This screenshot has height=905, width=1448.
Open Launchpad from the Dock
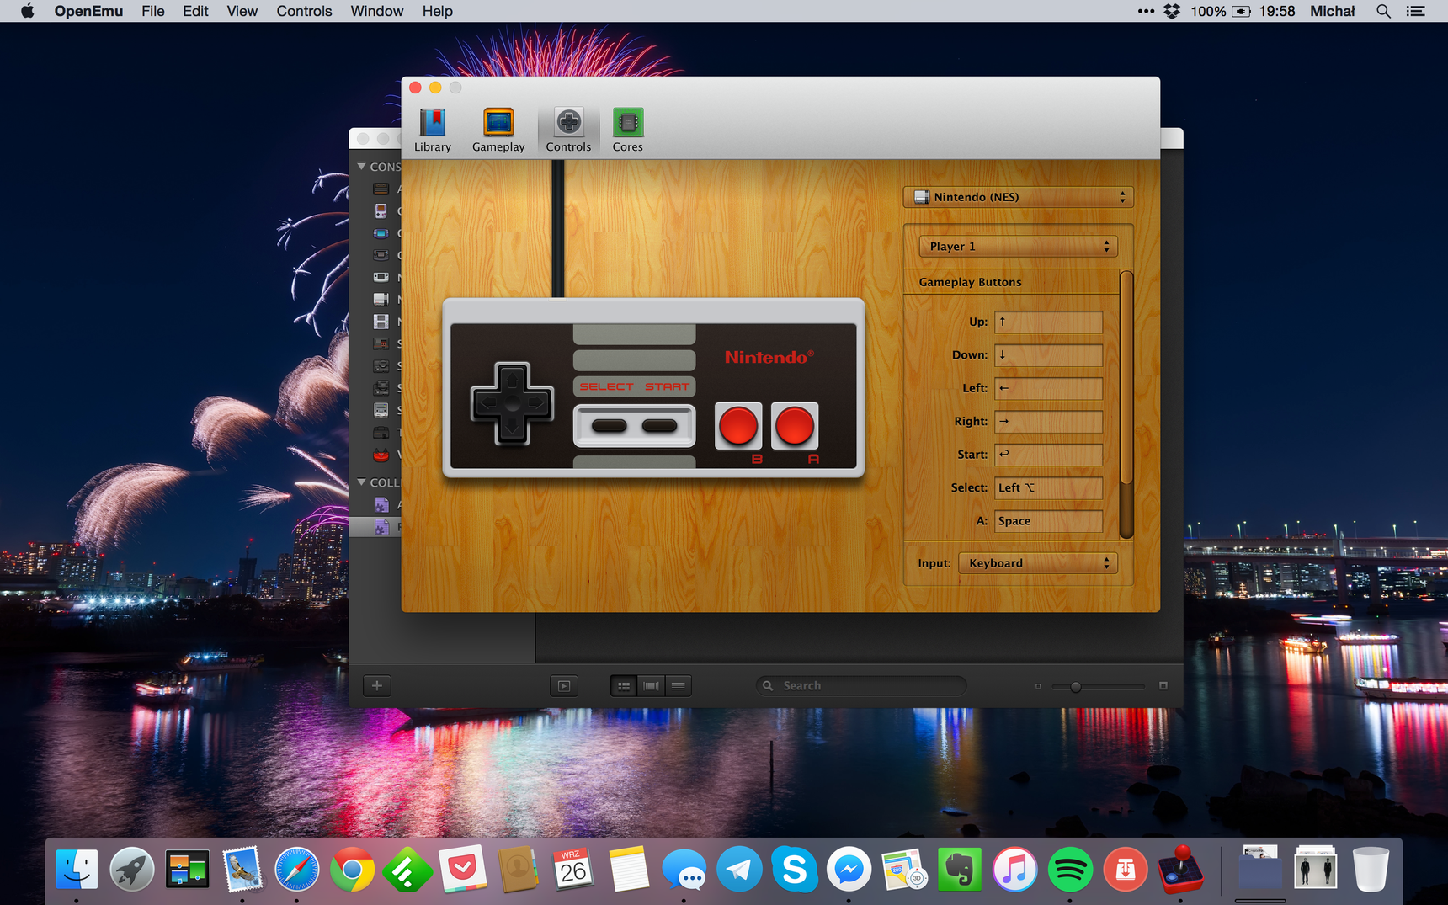[131, 870]
